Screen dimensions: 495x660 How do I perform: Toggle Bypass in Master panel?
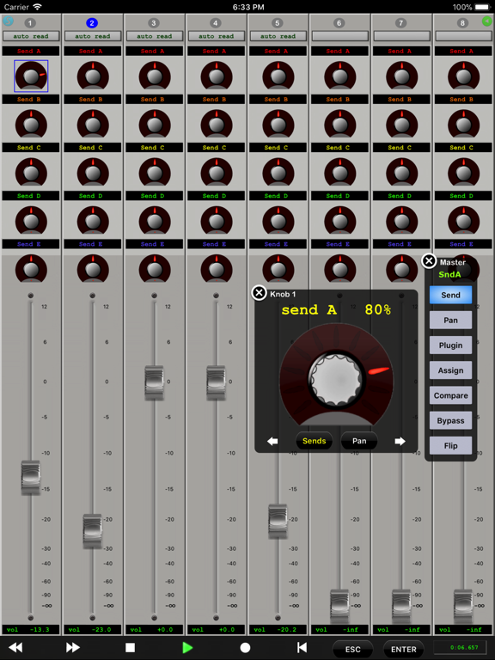[450, 420]
